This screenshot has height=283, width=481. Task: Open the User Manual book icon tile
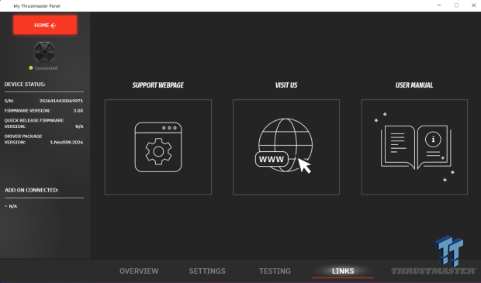[x=414, y=147]
